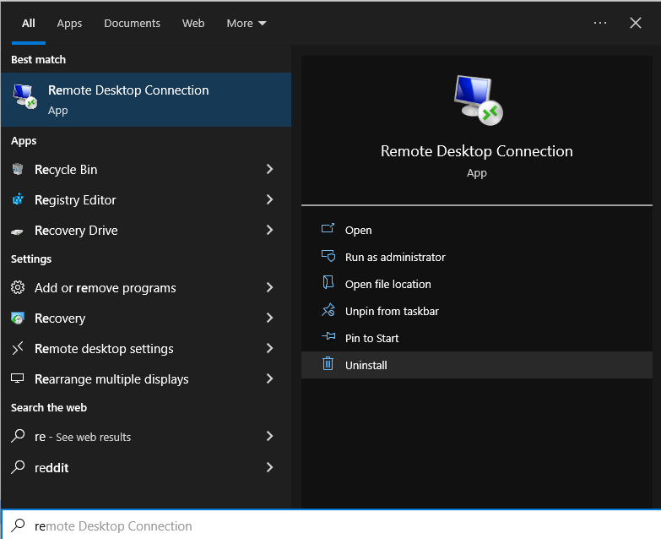Image resolution: width=661 pixels, height=539 pixels.
Task: Click the Add or remove programs gear icon
Action: (18, 287)
